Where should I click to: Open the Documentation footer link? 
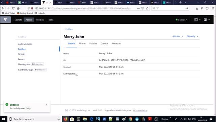point(140,110)
